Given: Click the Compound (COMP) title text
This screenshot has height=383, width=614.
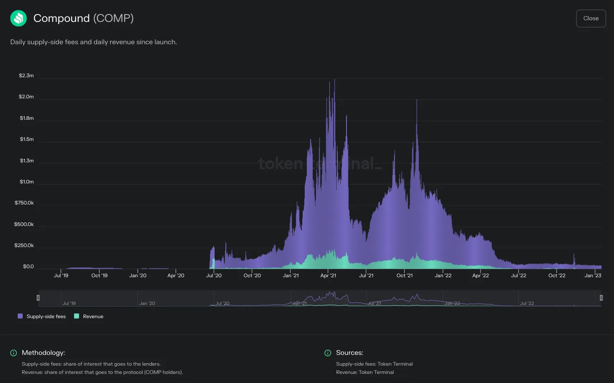Looking at the screenshot, I should [84, 18].
